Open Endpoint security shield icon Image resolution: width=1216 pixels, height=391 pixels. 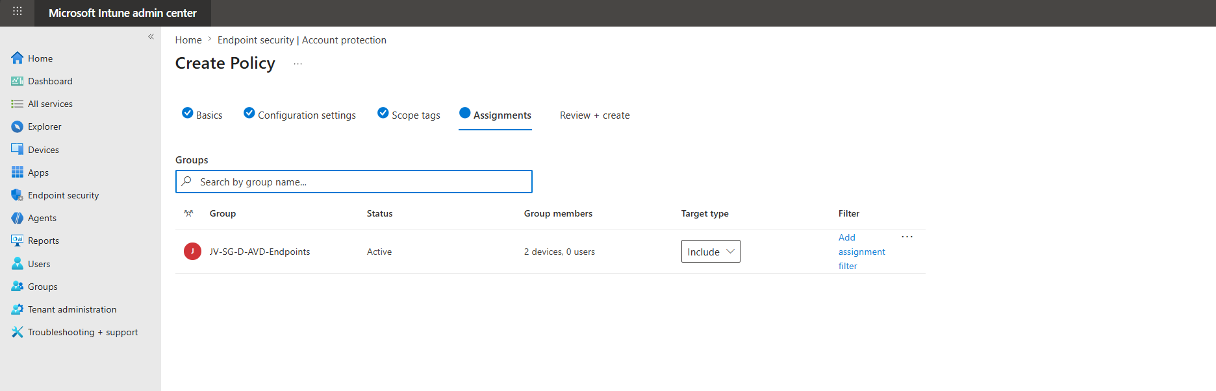click(18, 195)
